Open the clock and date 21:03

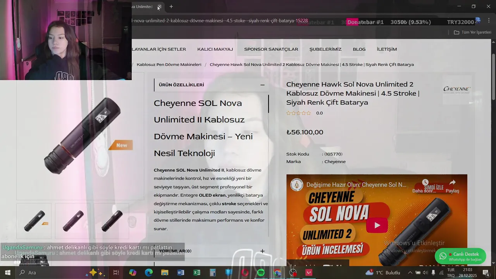click(x=467, y=272)
